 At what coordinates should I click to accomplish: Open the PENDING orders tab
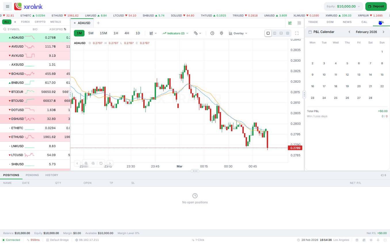click(32, 175)
